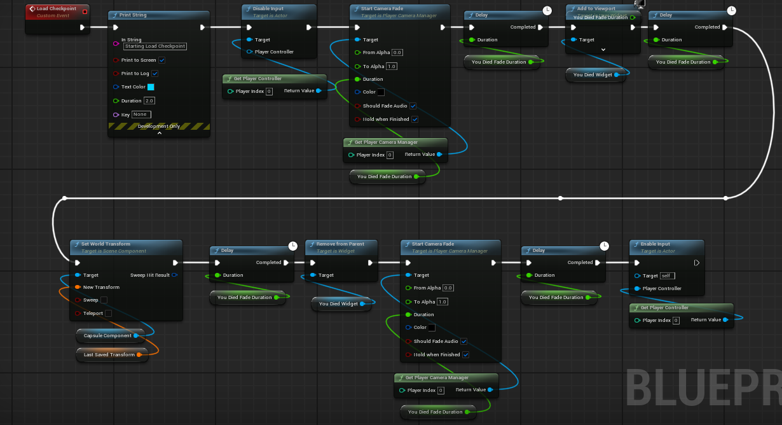This screenshot has width=782, height=425.
Task: Click function icon on Set World Transform header
Action: pyautogui.click(x=76, y=244)
